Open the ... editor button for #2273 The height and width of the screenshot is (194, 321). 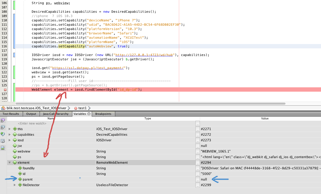[198, 140]
